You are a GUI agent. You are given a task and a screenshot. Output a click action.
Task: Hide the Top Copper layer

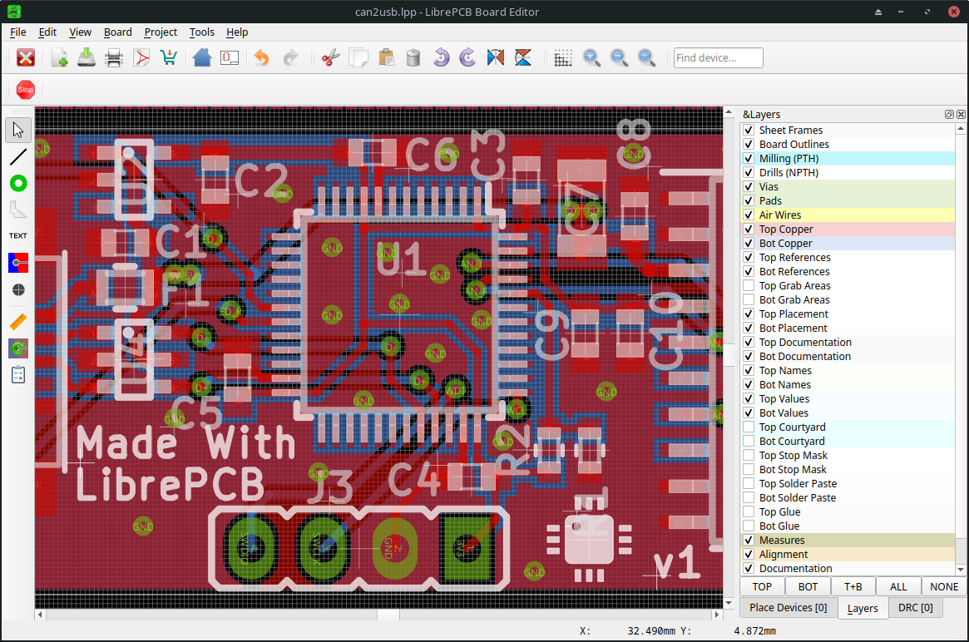[x=749, y=230]
